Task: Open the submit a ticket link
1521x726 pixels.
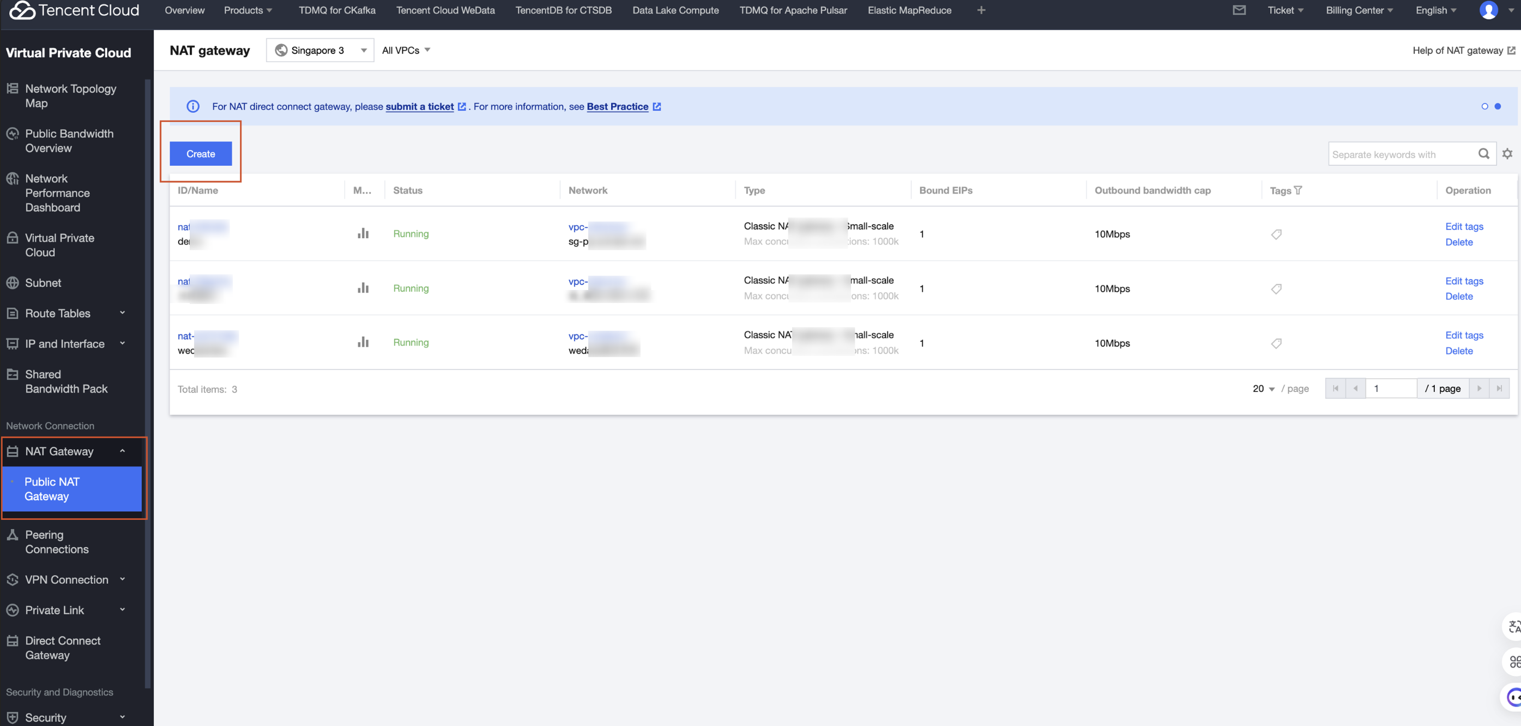Action: coord(419,106)
